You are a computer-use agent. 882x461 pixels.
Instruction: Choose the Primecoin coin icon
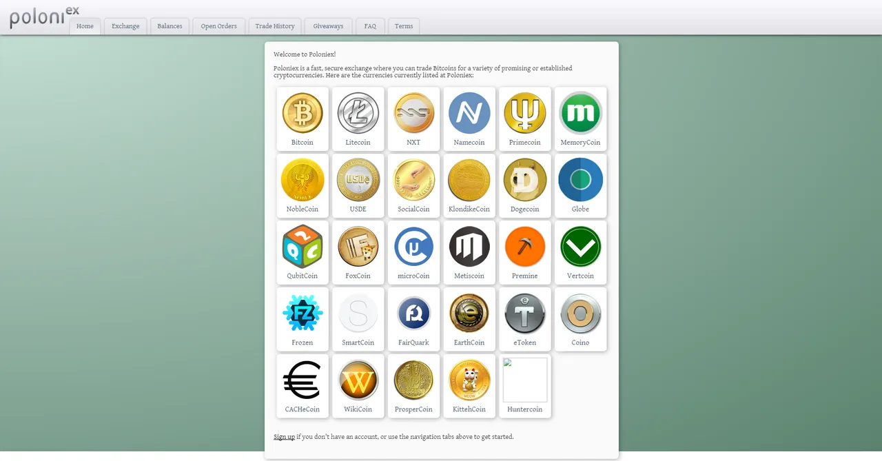525,113
